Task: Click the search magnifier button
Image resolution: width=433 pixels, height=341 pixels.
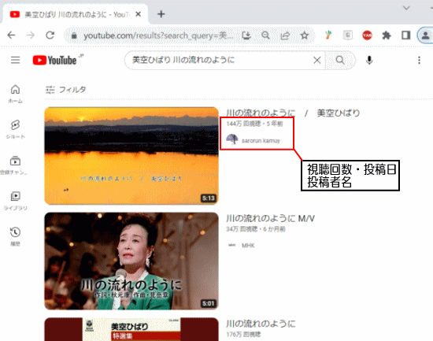Action: 340,60
